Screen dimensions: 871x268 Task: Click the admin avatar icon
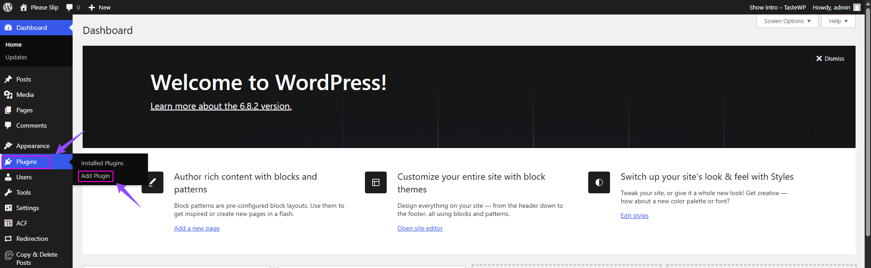[857, 7]
